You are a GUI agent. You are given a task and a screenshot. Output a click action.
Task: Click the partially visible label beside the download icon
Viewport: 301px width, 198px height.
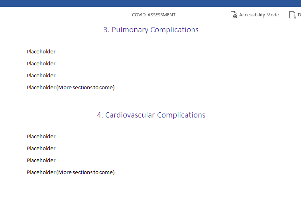[299, 15]
